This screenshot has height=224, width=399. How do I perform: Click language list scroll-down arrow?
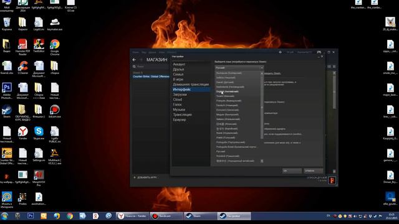[262, 161]
